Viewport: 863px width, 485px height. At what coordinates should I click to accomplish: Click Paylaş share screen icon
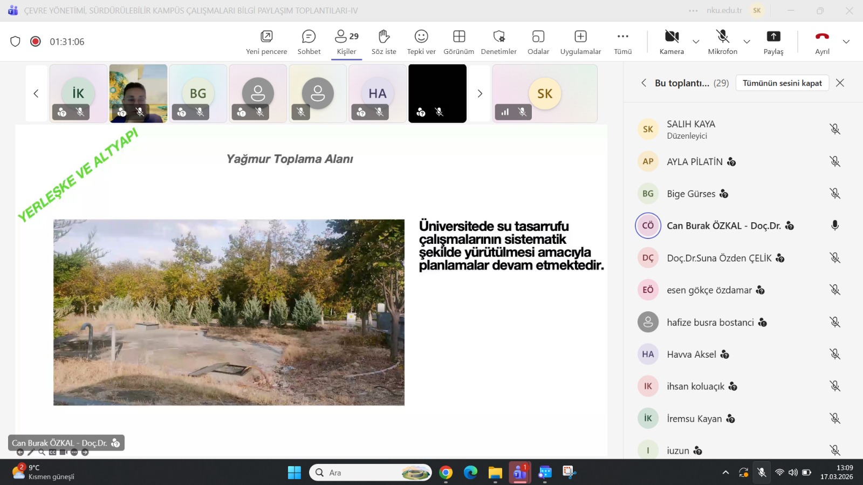pos(773,37)
